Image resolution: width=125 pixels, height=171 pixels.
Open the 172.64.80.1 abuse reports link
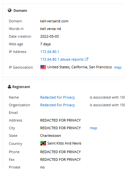pos(62,59)
